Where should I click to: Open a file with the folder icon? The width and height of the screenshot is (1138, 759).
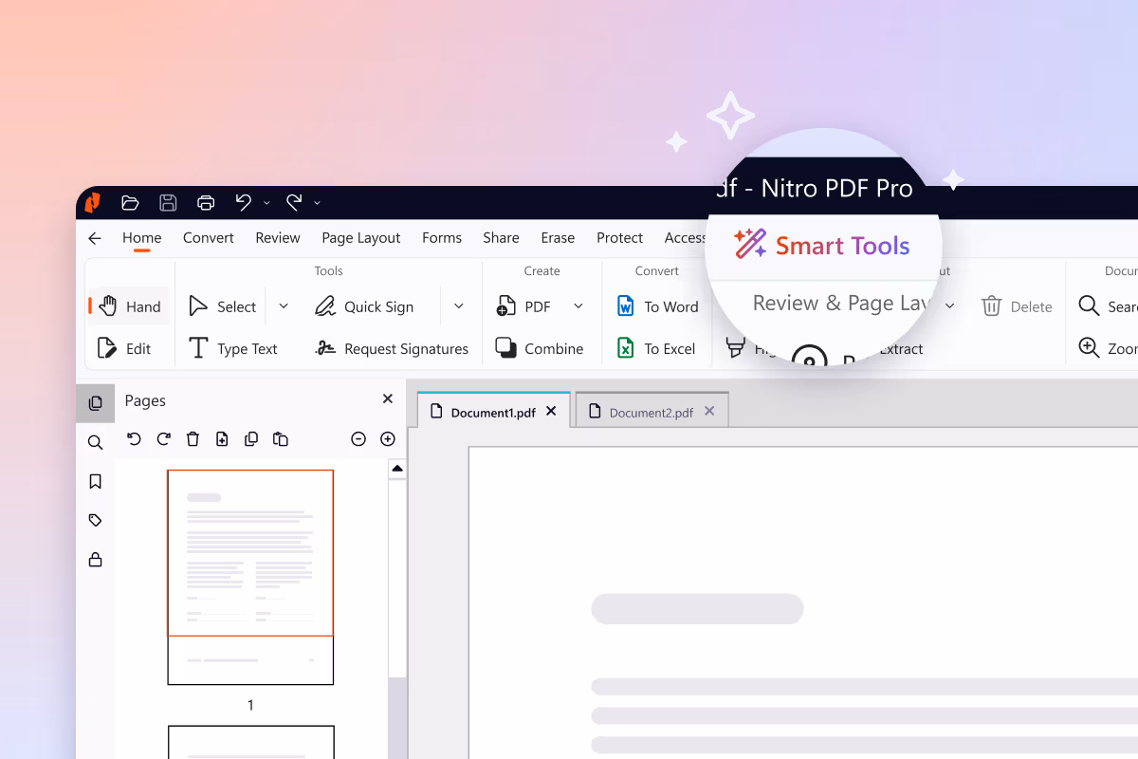click(x=130, y=202)
